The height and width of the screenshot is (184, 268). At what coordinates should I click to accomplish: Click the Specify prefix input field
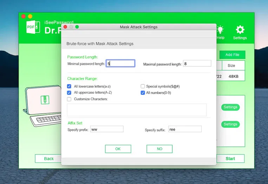107,129
